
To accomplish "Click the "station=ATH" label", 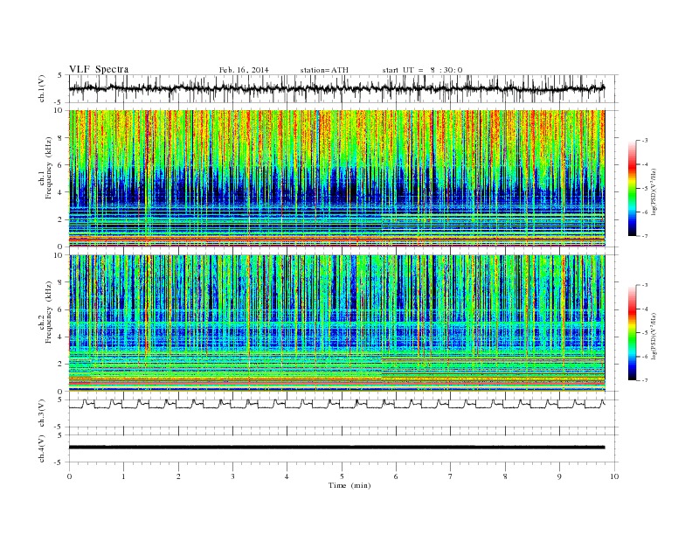I will [324, 70].
